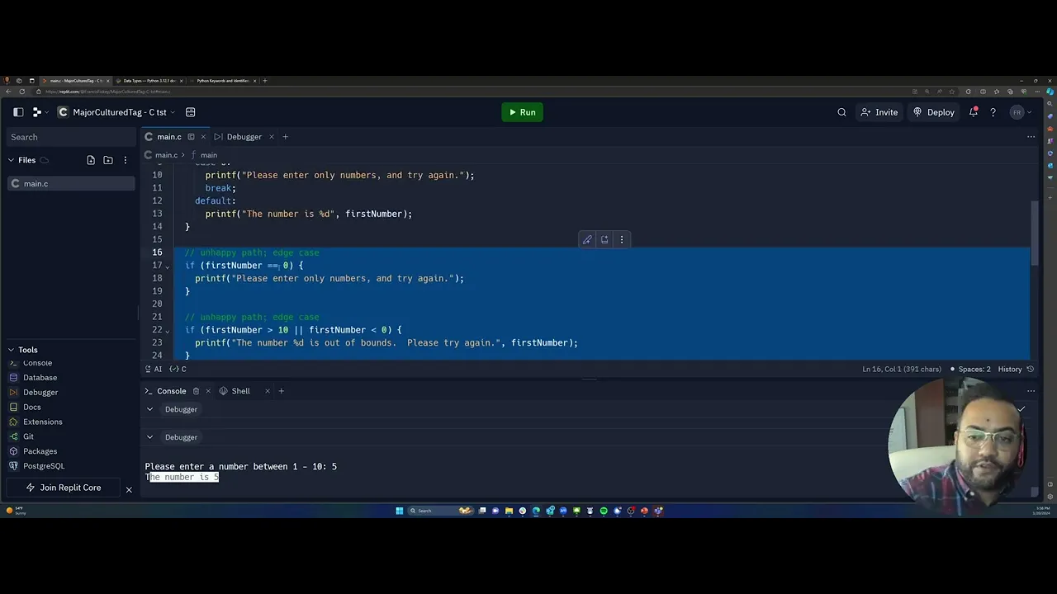Select main.c in the file tree

(72, 183)
